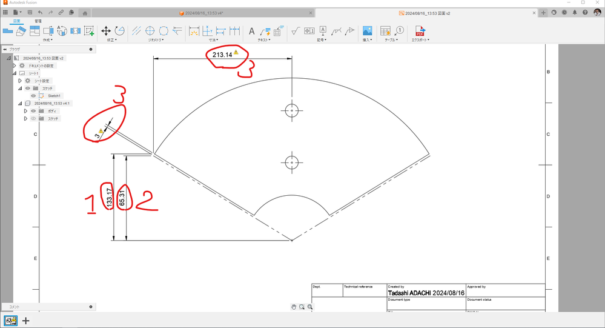Click the Table tool icon
Viewport: 605px width, 328px height.
click(x=385, y=31)
